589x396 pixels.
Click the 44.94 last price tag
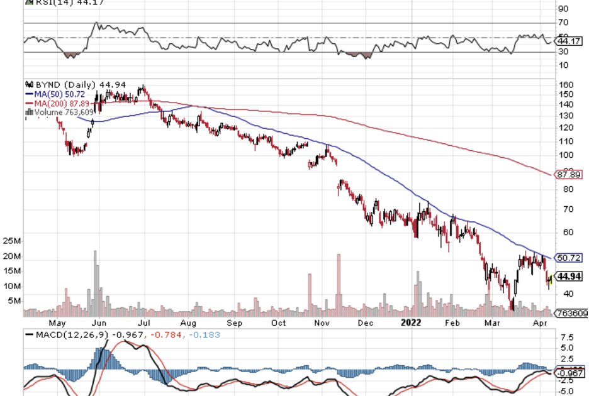click(569, 276)
